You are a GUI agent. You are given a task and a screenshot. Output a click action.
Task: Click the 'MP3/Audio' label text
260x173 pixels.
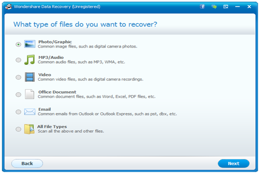51,58
